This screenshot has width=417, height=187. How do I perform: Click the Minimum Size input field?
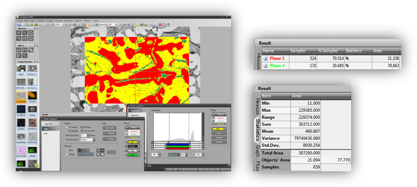tap(84, 135)
